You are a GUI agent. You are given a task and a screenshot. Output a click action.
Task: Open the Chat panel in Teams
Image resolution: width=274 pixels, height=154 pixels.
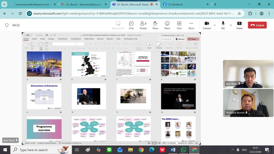[x=131, y=25]
